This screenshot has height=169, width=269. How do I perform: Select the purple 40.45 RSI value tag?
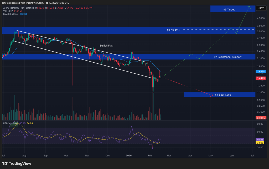[260, 140]
